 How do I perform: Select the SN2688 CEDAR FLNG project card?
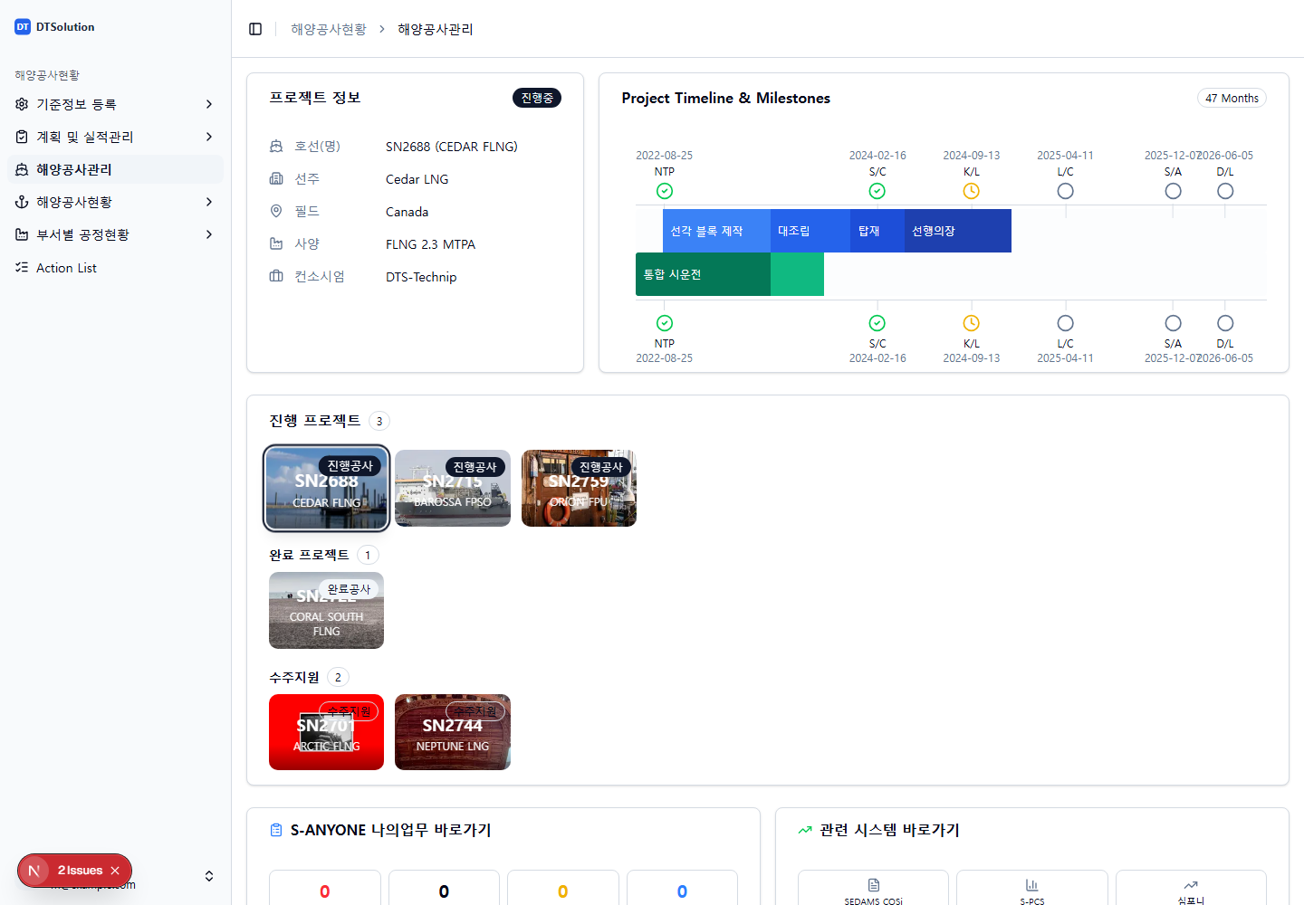click(327, 488)
